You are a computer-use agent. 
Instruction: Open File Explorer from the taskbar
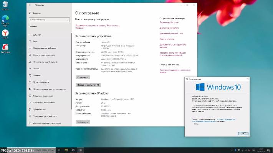click(x=66, y=150)
